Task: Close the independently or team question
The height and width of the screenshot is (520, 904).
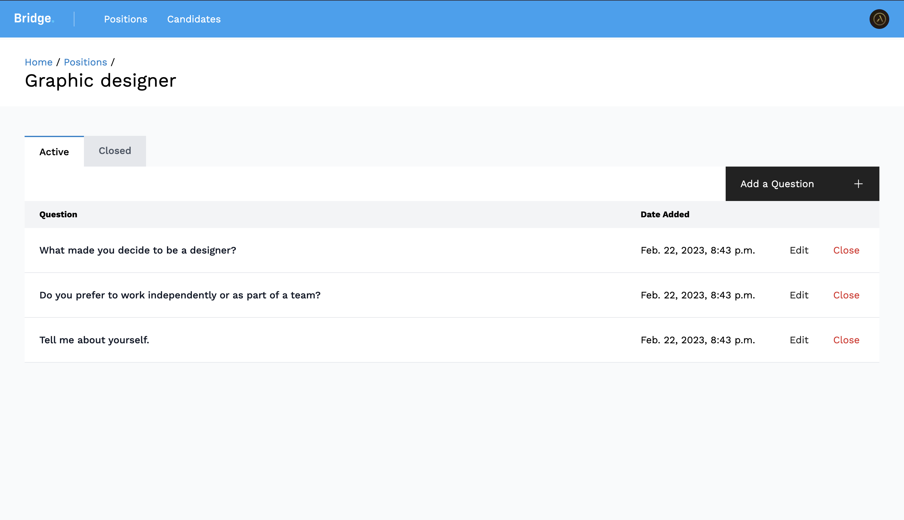Action: click(846, 295)
